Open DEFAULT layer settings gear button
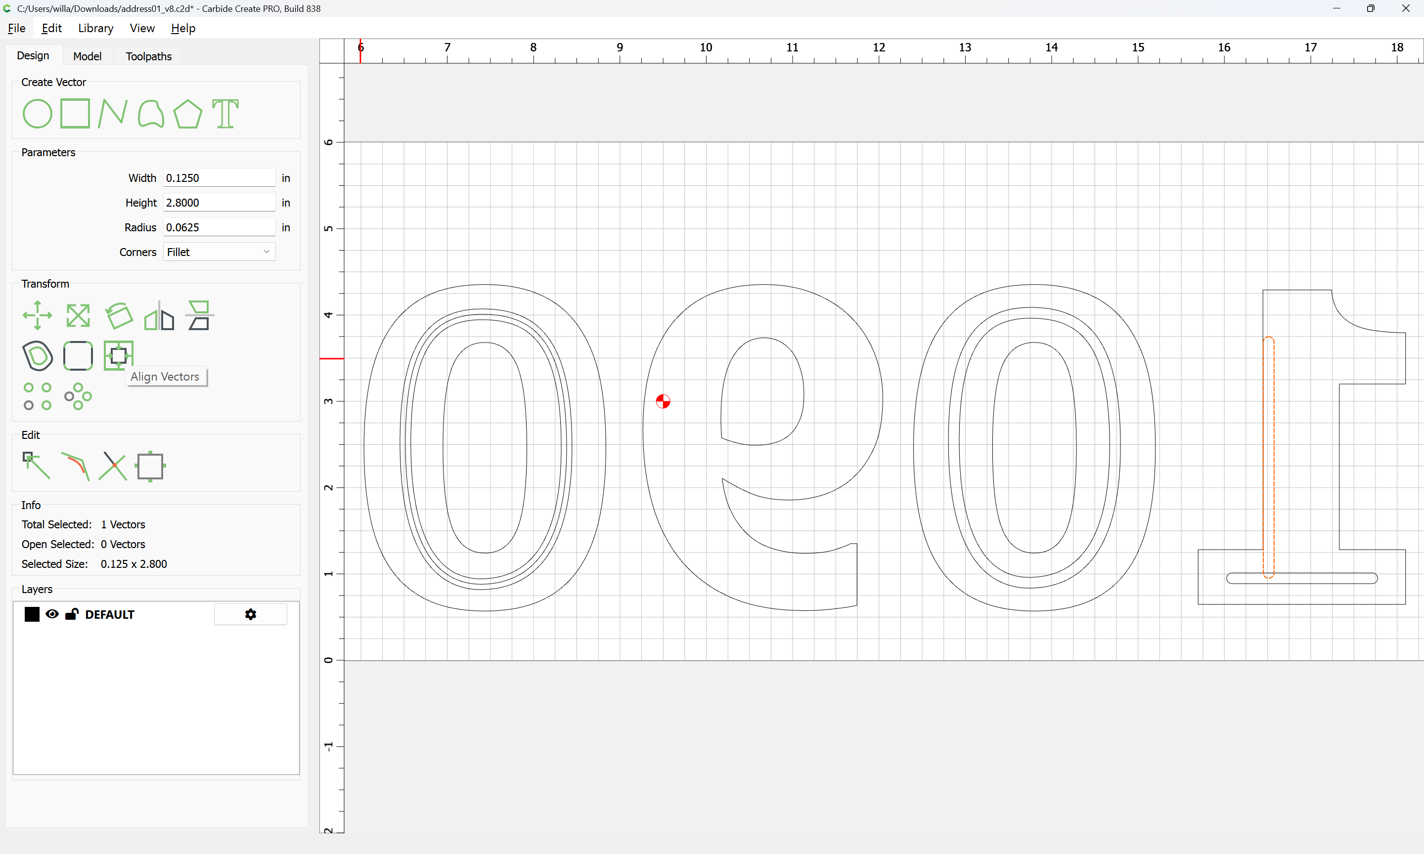This screenshot has width=1424, height=854. coord(250,614)
